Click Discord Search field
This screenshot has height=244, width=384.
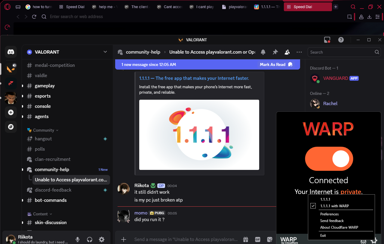[344, 52]
